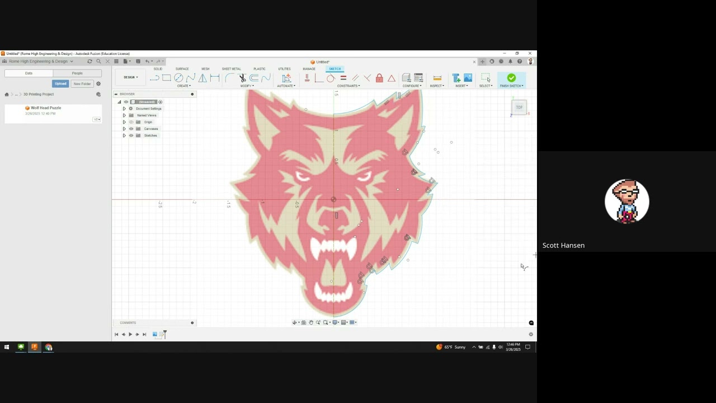This screenshot has width=716, height=403.
Task: Apply the Perpendicular constraint
Action: 367,78
